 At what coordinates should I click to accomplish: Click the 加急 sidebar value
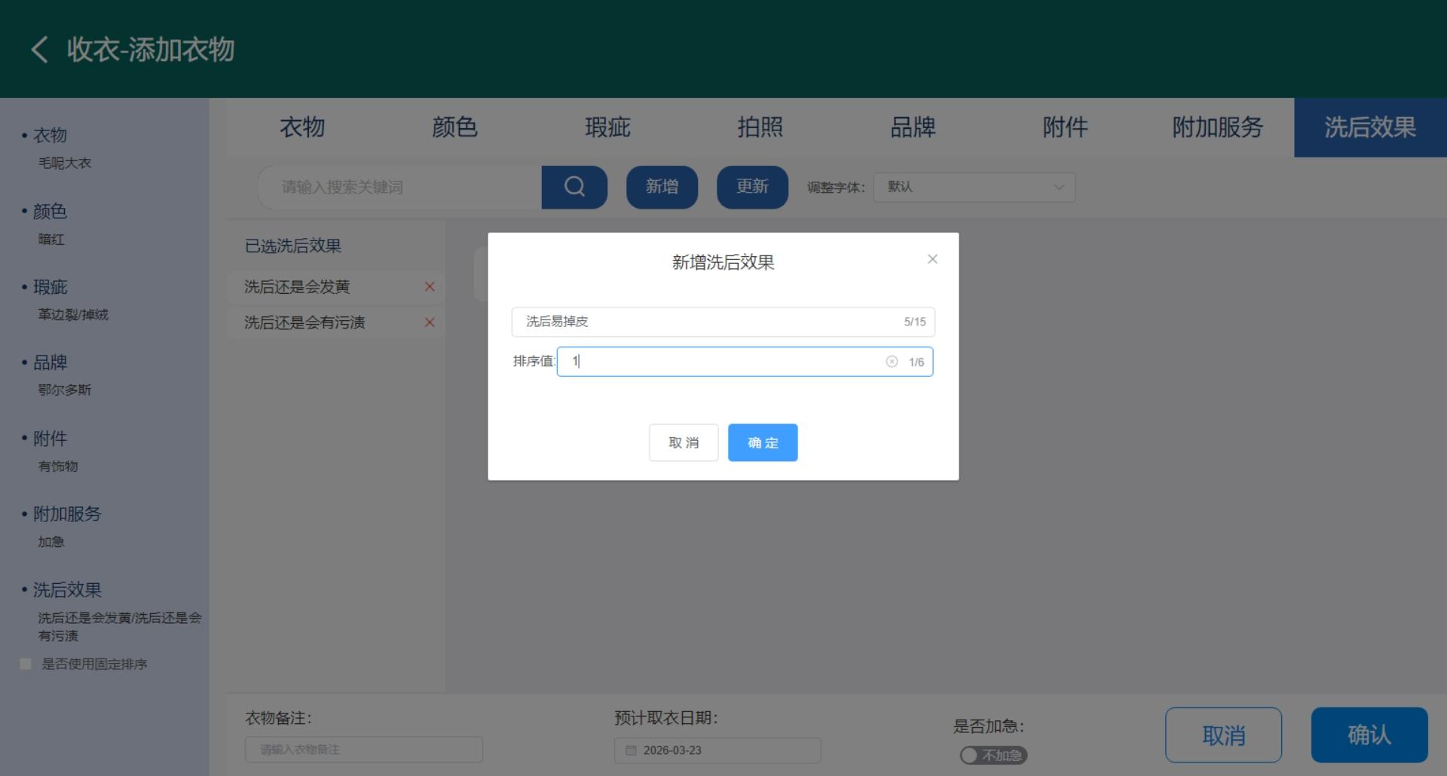51,542
